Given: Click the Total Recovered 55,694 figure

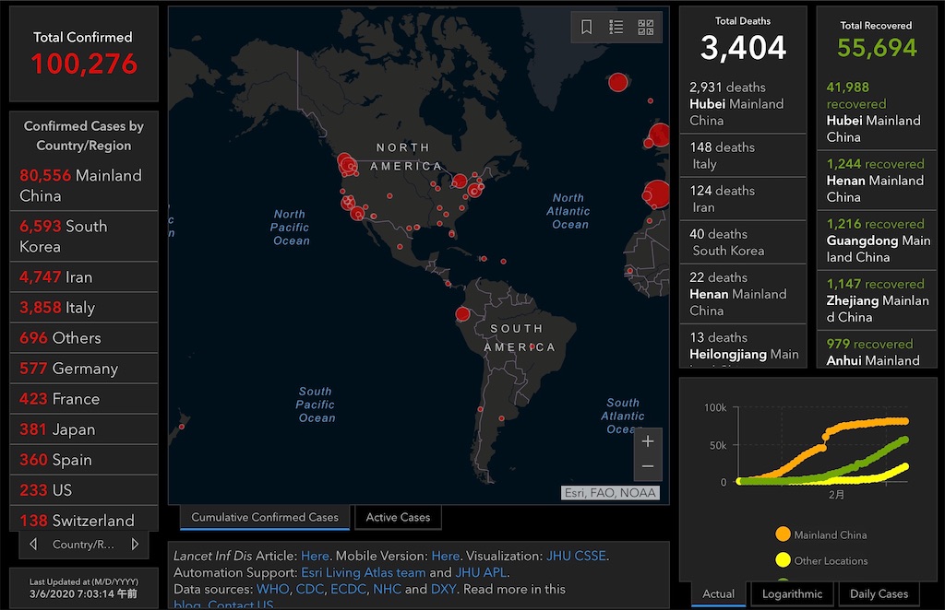Looking at the screenshot, I should coord(877,48).
